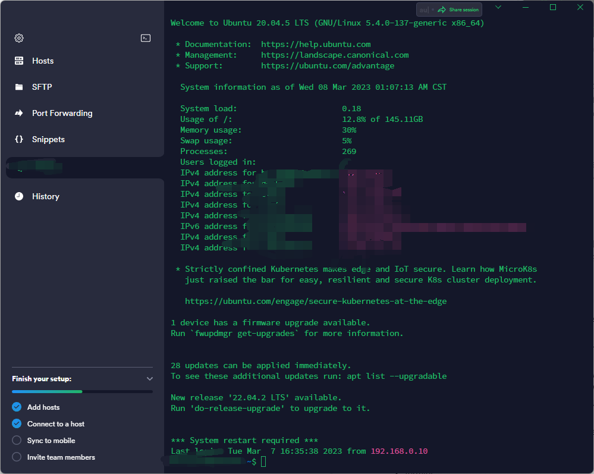Image resolution: width=594 pixels, height=474 pixels.
Task: Click the setup progress bar
Action: [82, 391]
